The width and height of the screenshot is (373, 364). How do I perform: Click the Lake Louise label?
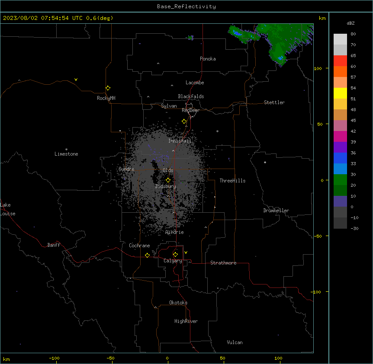(8, 209)
